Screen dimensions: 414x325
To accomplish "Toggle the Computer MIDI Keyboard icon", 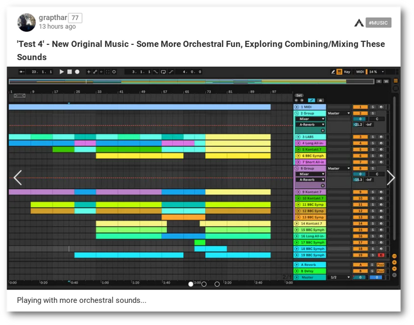I will [x=339, y=72].
